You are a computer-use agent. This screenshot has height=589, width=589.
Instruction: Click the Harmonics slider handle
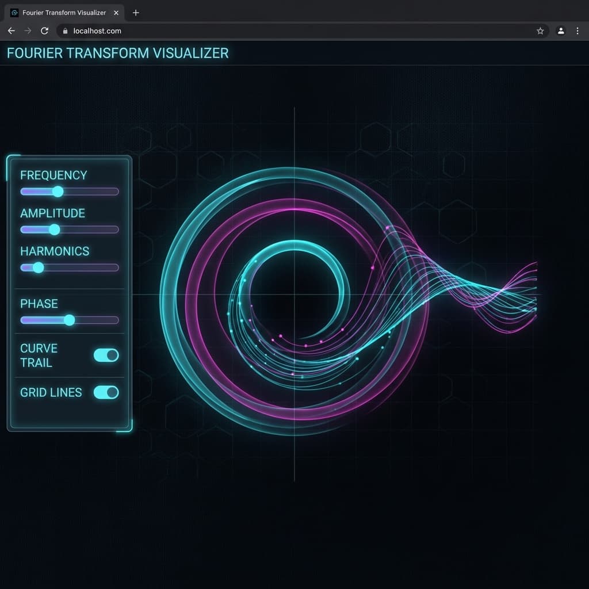[x=39, y=267]
